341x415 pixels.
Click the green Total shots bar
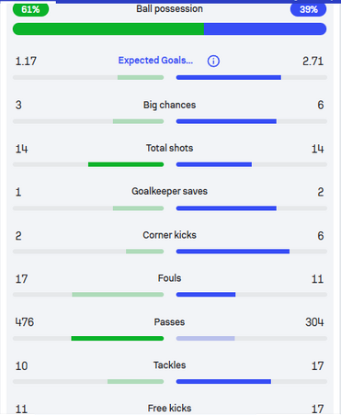click(126, 164)
